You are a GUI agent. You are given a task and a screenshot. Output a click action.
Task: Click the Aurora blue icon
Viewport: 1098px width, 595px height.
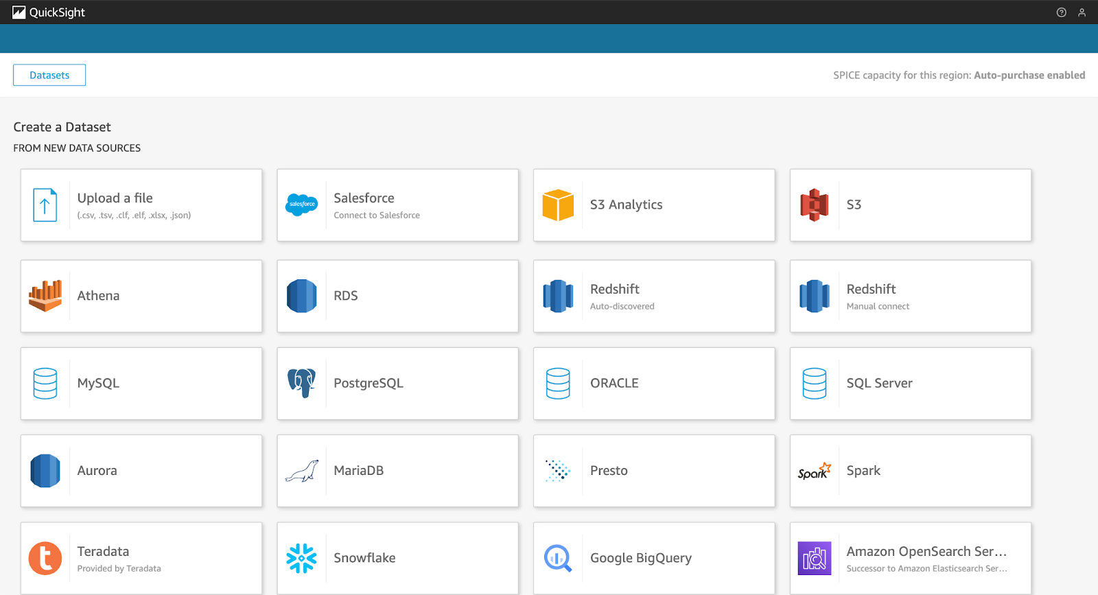point(45,471)
